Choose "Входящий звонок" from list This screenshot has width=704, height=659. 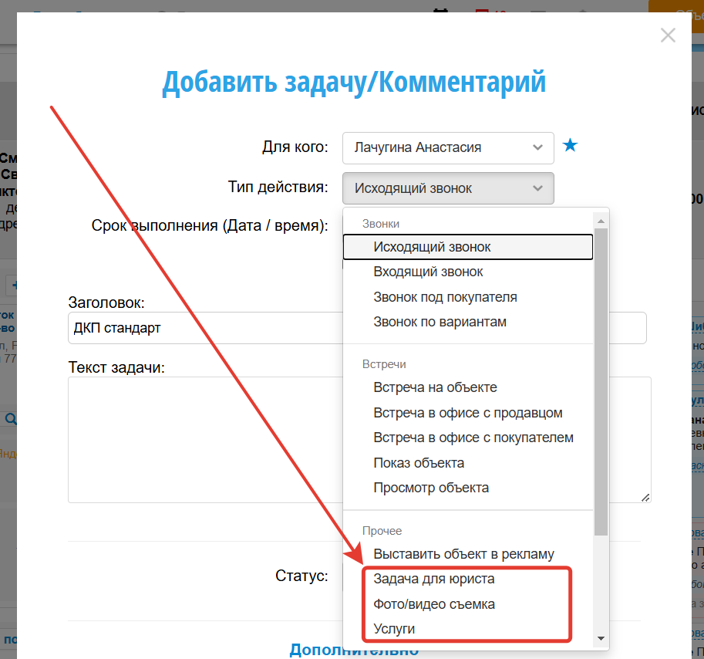[428, 272]
